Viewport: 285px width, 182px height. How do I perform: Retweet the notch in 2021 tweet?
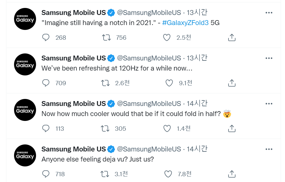106,38
